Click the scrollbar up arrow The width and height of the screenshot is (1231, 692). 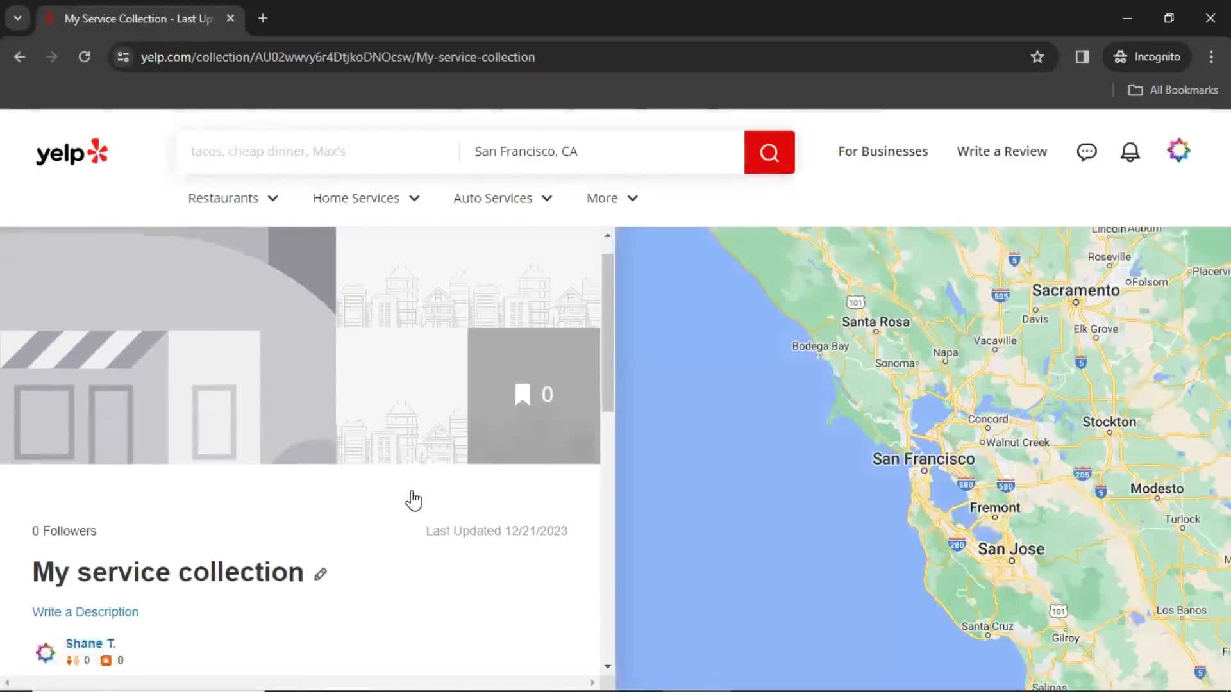coord(607,236)
